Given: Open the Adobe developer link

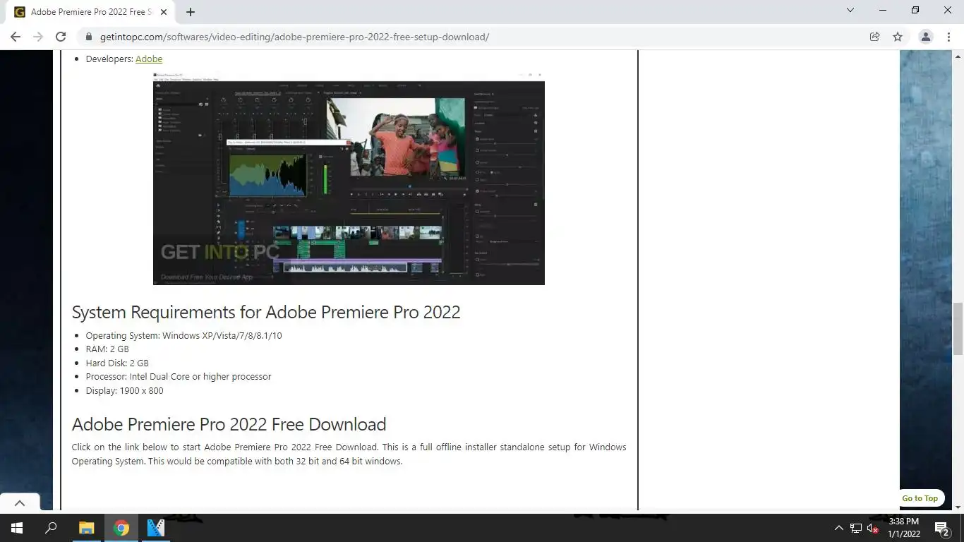Looking at the screenshot, I should 149,59.
